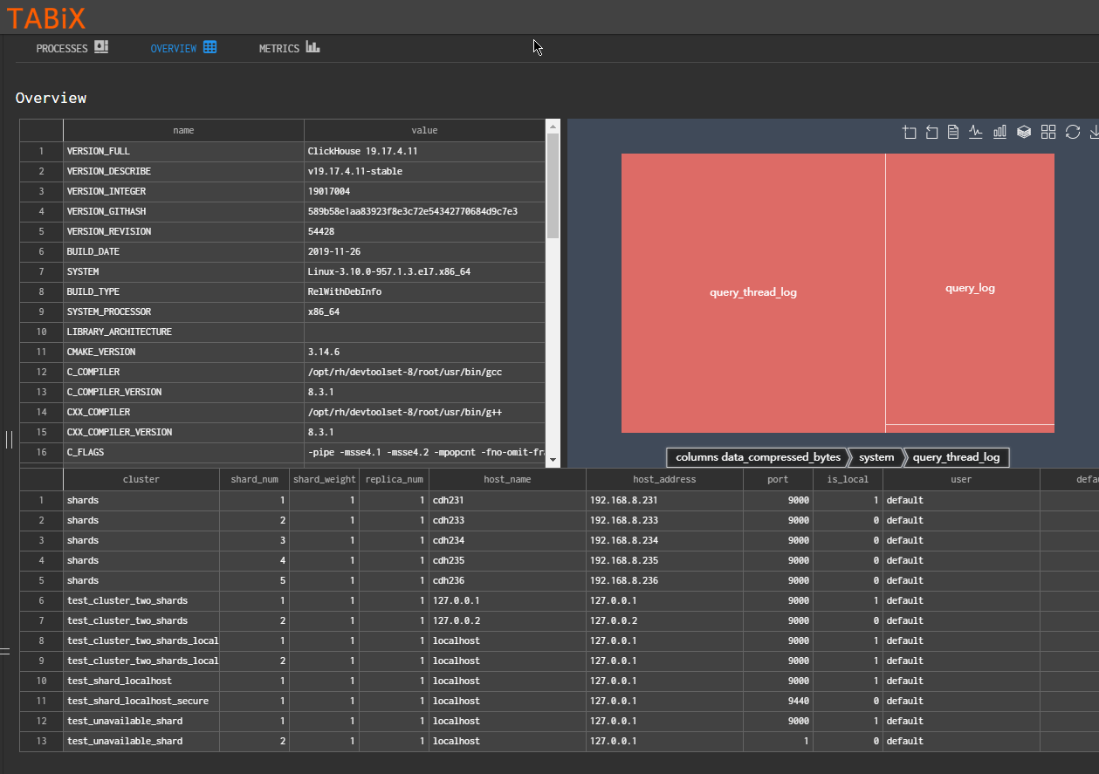This screenshot has width=1099, height=774.
Task: Select the line chart view icon
Action: 975,132
